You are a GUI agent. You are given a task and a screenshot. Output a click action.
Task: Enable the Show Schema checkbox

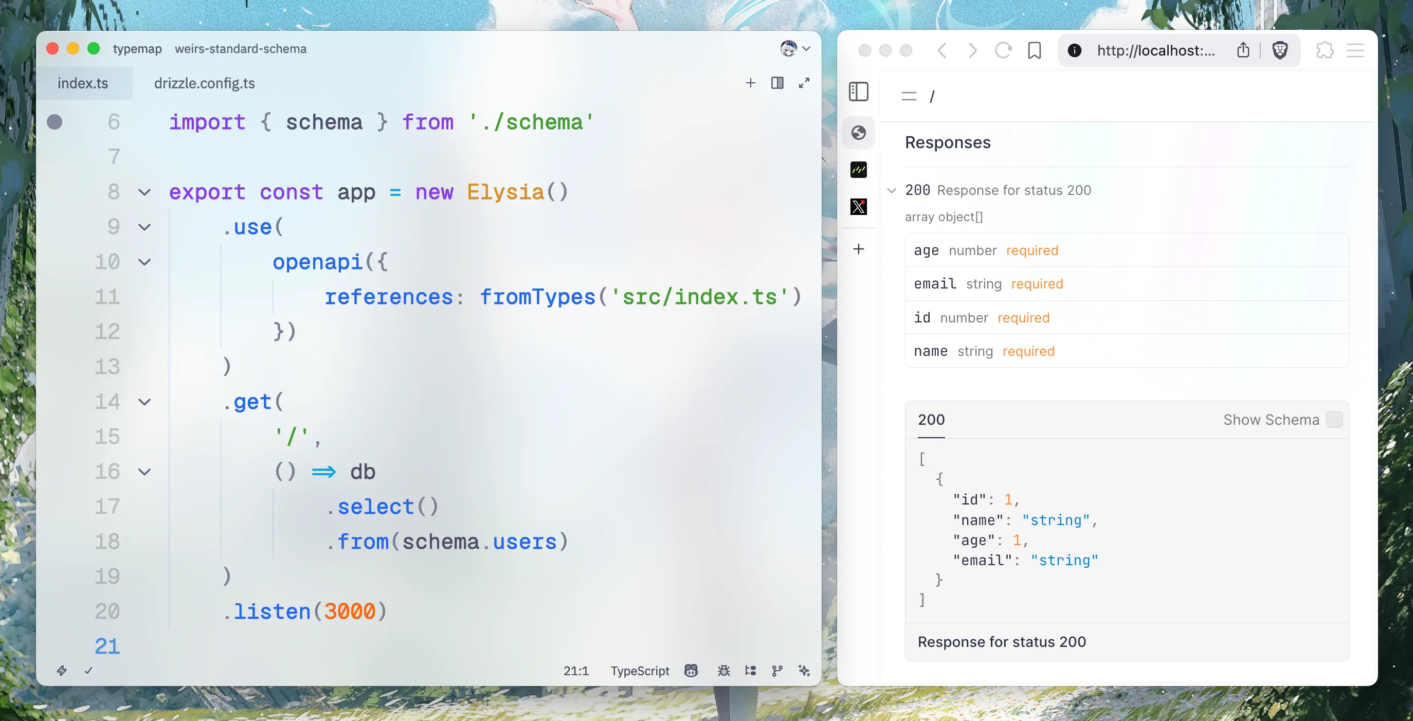point(1334,420)
